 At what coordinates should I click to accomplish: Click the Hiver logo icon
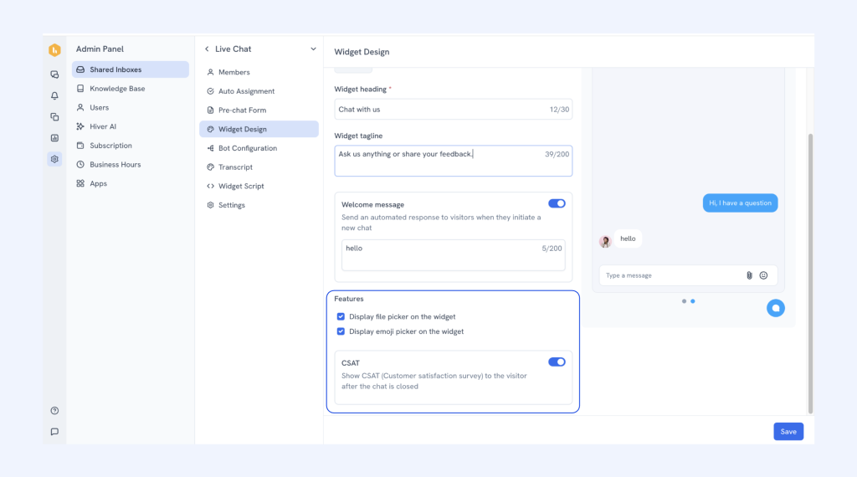coord(54,50)
